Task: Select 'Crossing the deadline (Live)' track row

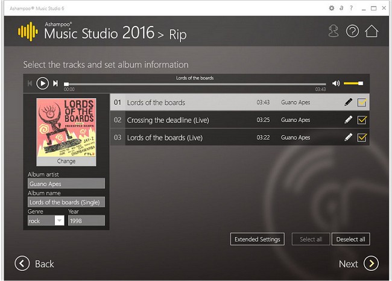Action: click(x=239, y=120)
